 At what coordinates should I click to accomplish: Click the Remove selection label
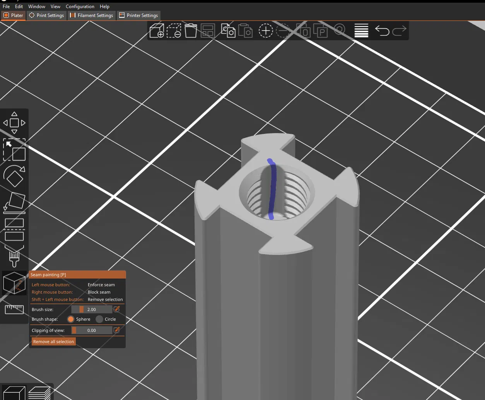(105, 299)
